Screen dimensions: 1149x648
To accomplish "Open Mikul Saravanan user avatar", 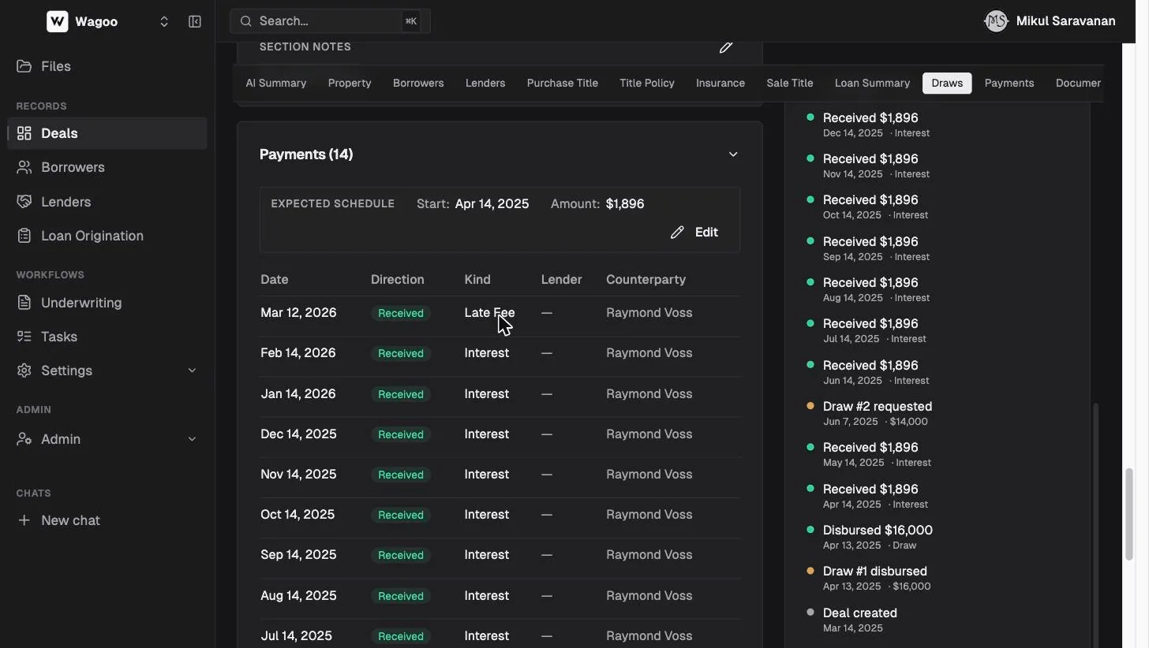I will pyautogui.click(x=996, y=21).
